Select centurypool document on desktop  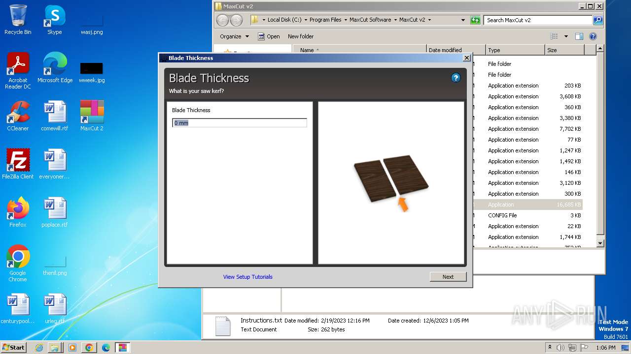[18, 309]
